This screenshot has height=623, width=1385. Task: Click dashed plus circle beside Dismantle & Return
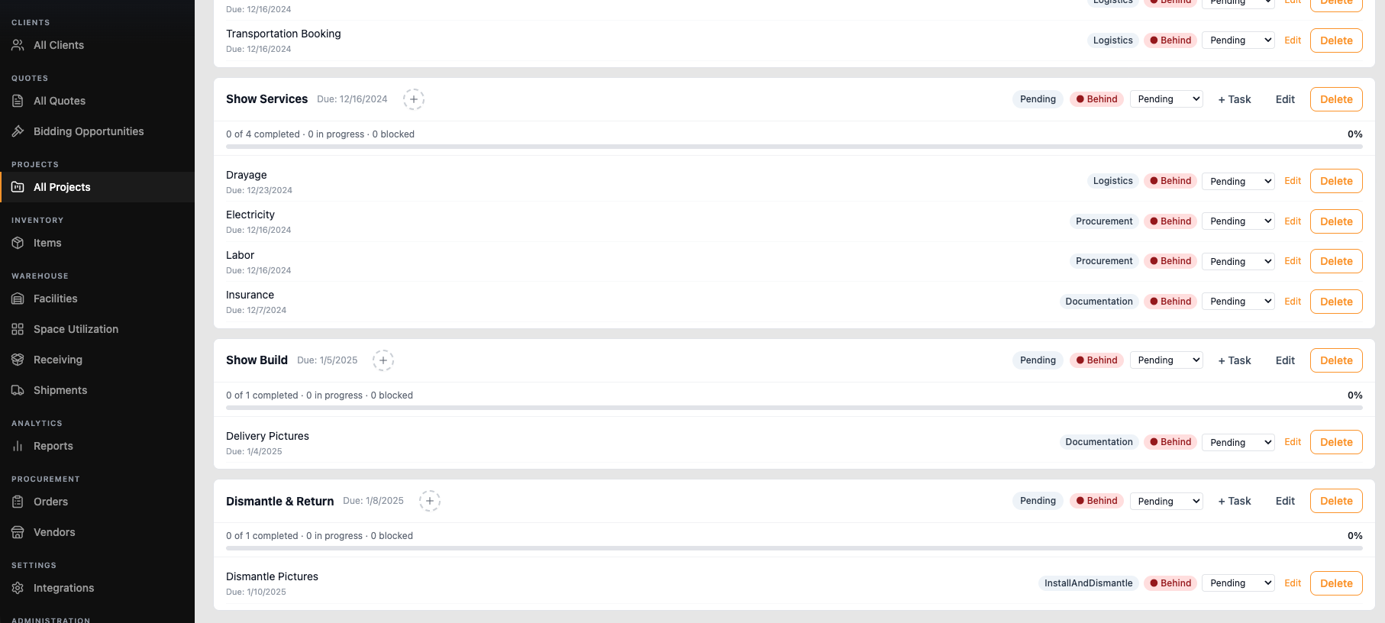pos(430,501)
